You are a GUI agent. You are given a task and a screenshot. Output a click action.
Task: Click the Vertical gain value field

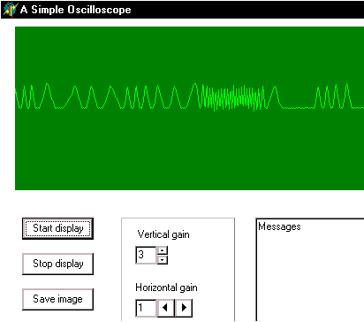tap(146, 255)
